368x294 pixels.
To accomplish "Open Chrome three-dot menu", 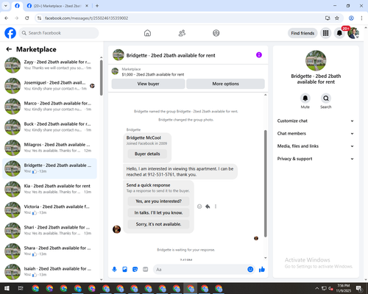I will 361,18.
